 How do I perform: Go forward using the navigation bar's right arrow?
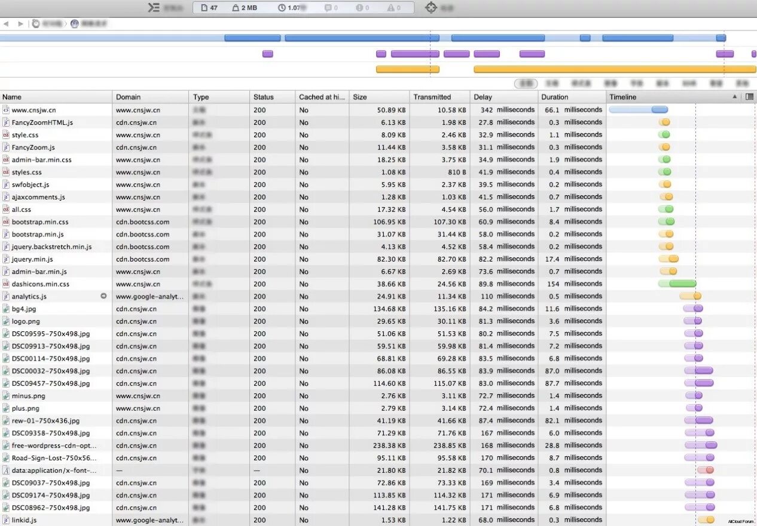[20, 24]
